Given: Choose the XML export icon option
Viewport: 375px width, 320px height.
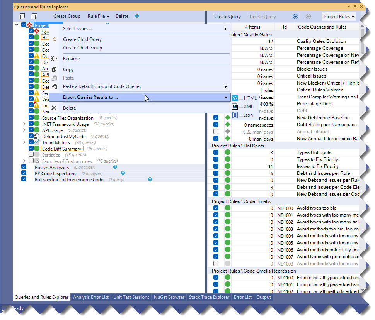Looking at the screenshot, I should pyautogui.click(x=235, y=107).
